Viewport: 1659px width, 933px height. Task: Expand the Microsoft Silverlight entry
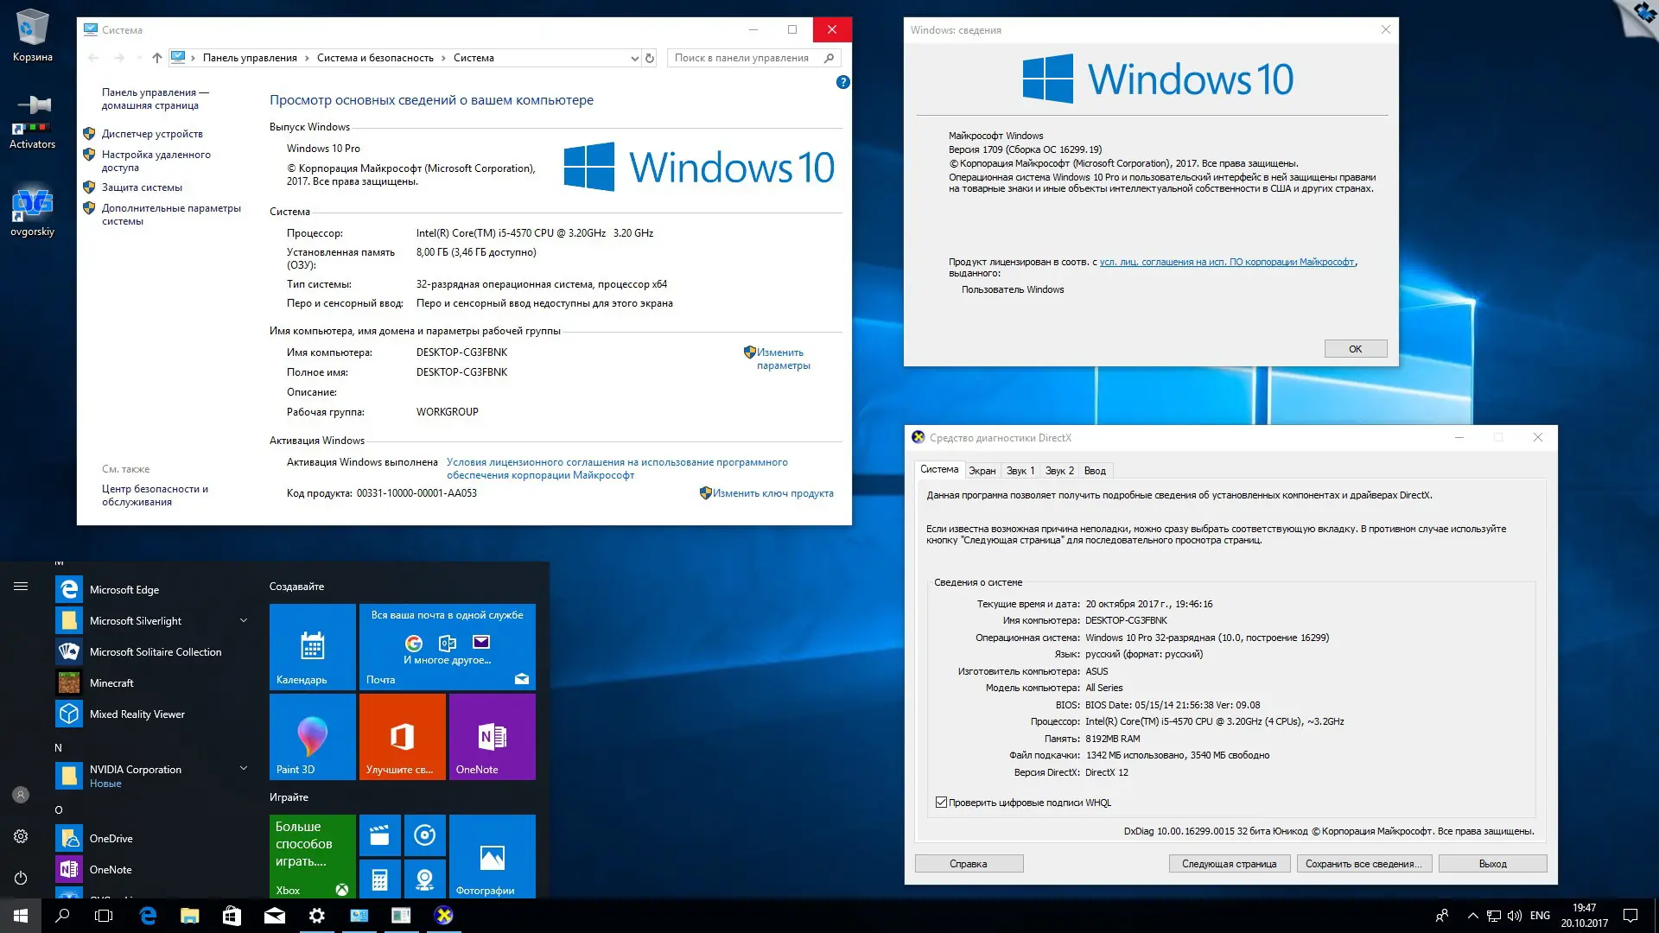243,620
